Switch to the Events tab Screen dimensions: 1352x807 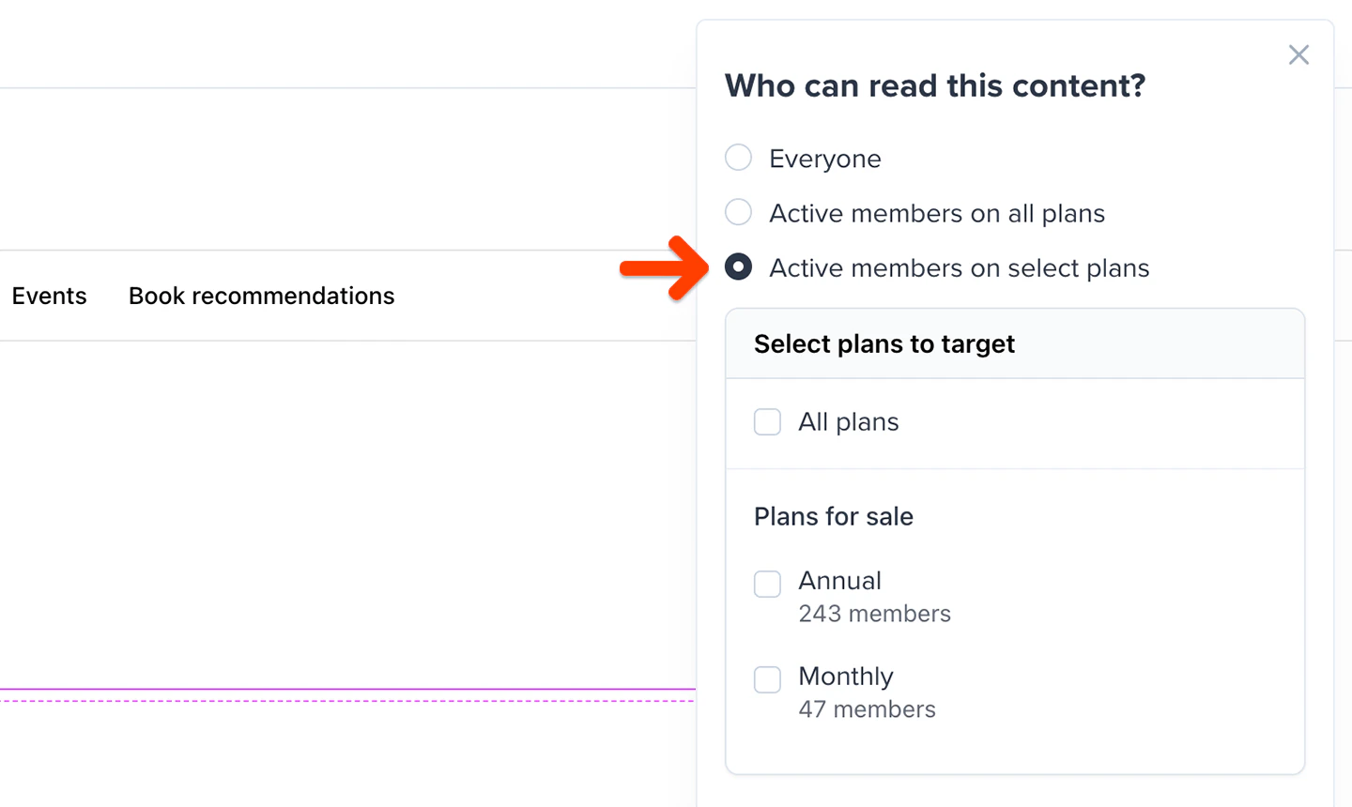[49, 295]
